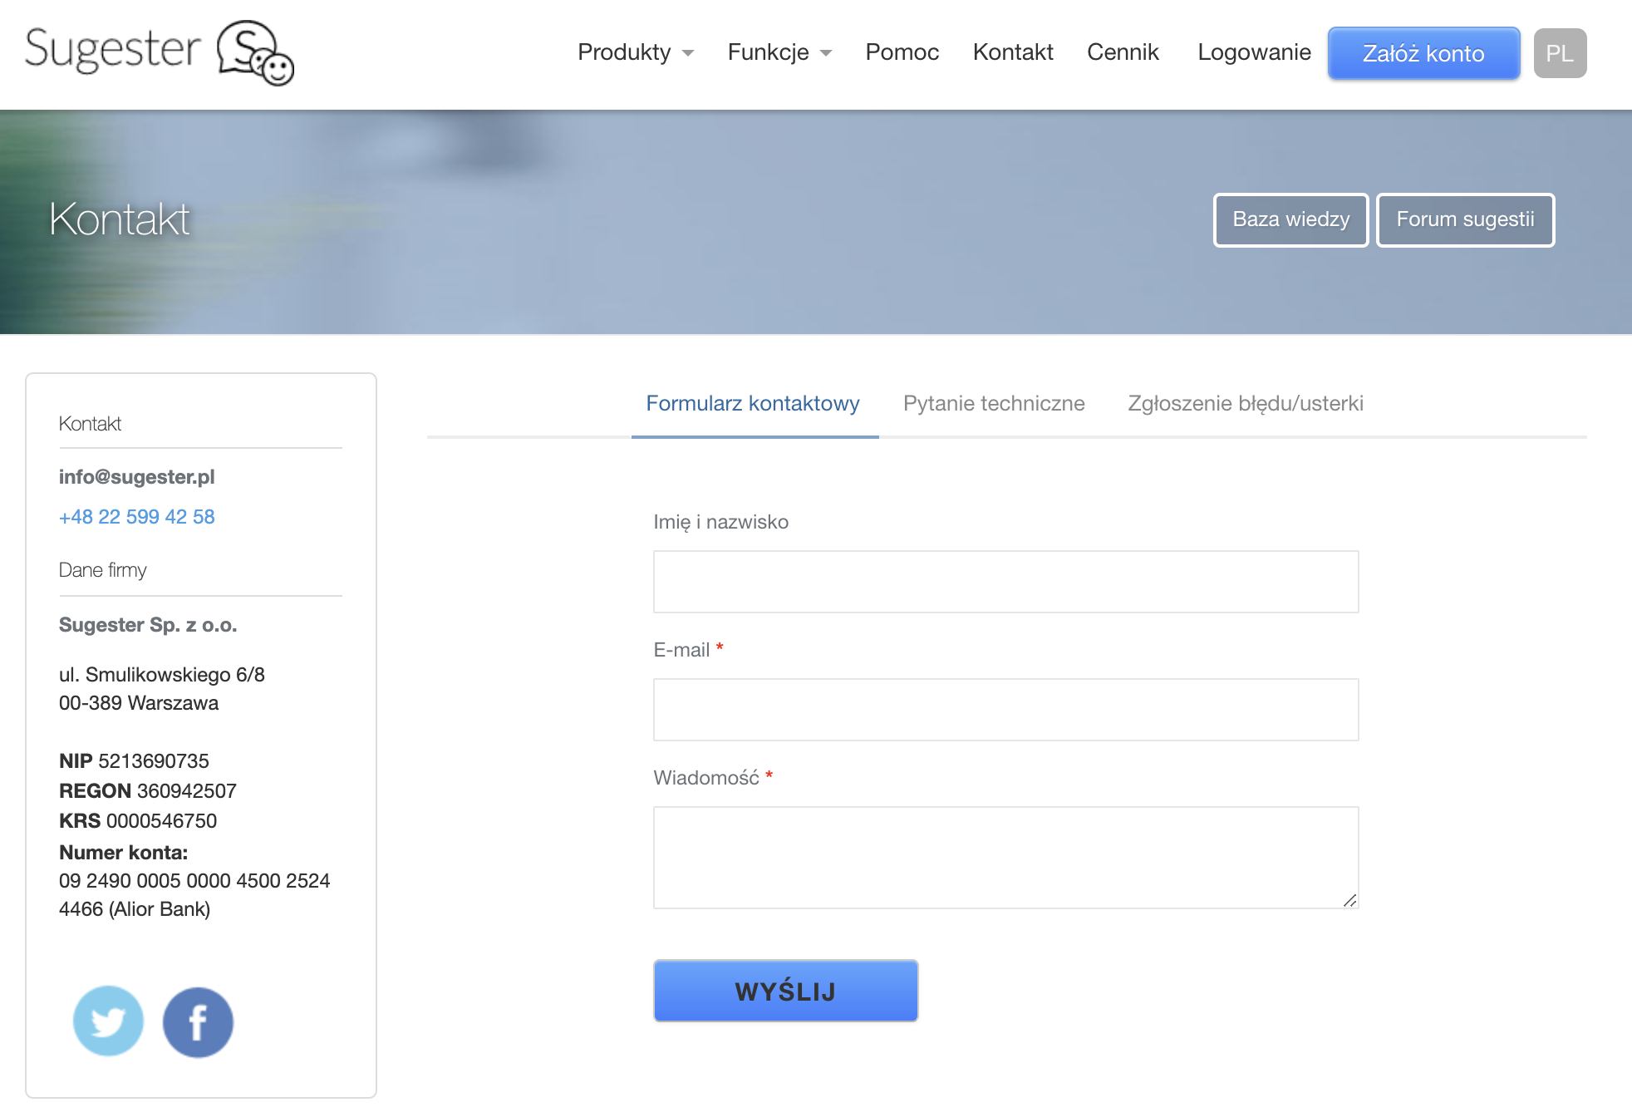Open the Pomoc menu item
1632x1112 pixels.
pyautogui.click(x=902, y=52)
